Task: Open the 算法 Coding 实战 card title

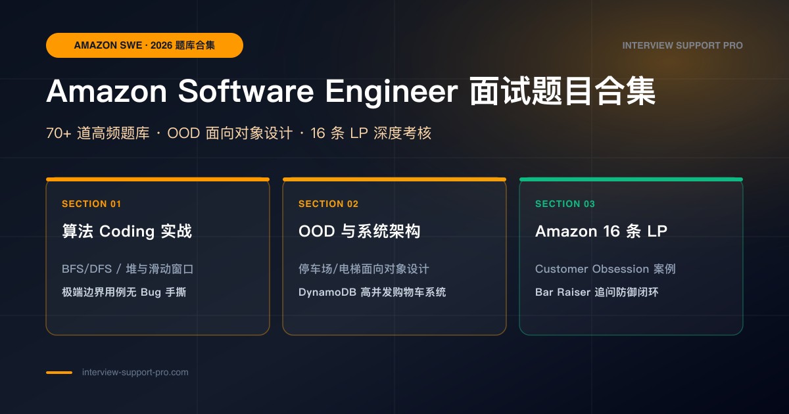Action: [x=127, y=231]
